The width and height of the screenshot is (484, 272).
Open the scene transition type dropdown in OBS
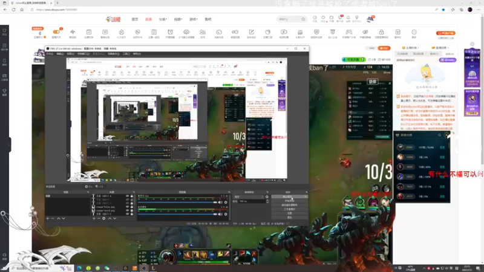tap(249, 197)
